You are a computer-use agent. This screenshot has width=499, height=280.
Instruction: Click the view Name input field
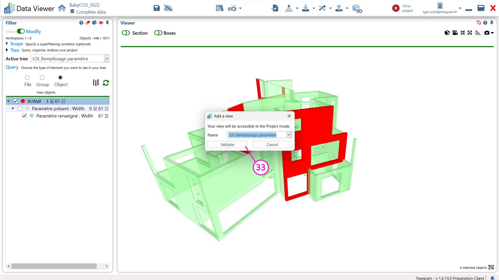click(256, 135)
